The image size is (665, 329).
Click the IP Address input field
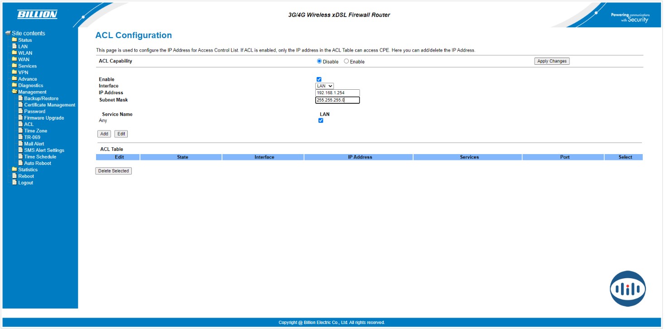click(337, 93)
